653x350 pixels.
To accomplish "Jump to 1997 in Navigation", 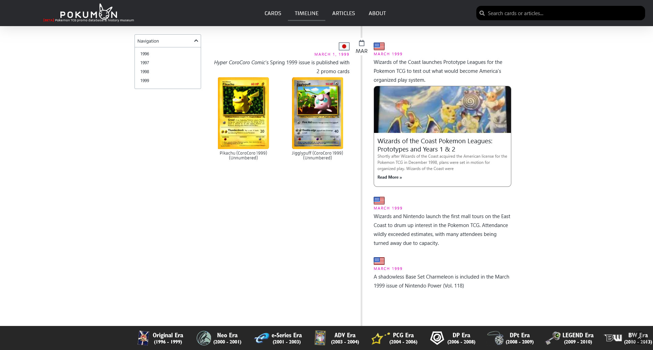I will tap(145, 63).
